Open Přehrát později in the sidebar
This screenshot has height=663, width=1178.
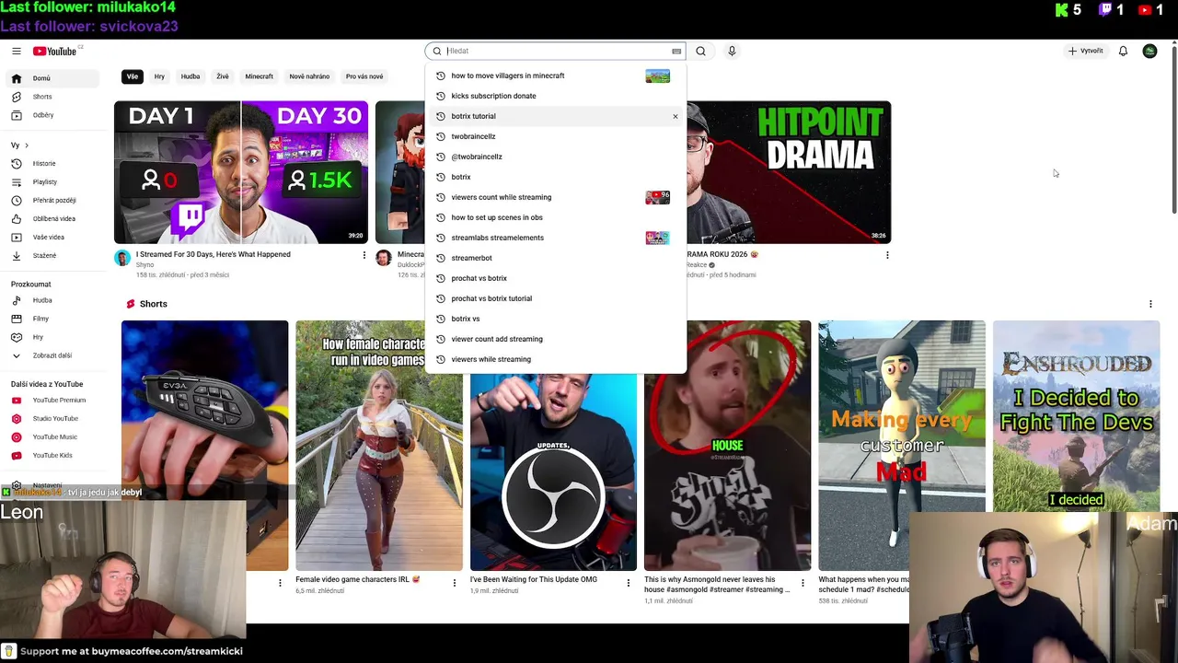pyautogui.click(x=51, y=201)
